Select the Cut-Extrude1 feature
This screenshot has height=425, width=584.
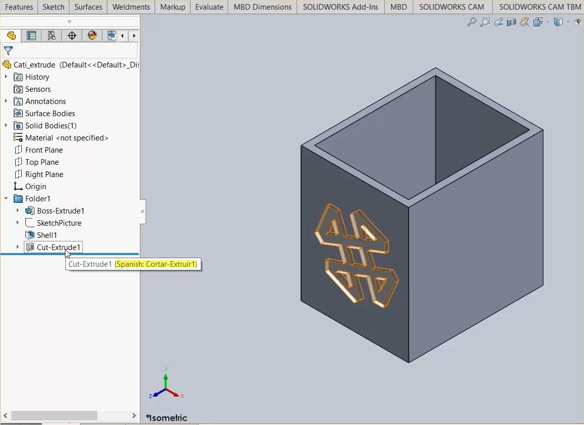point(58,247)
